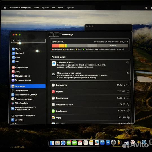152x152 pixels.
Task: Open the Файл menu
Action: 36,8
